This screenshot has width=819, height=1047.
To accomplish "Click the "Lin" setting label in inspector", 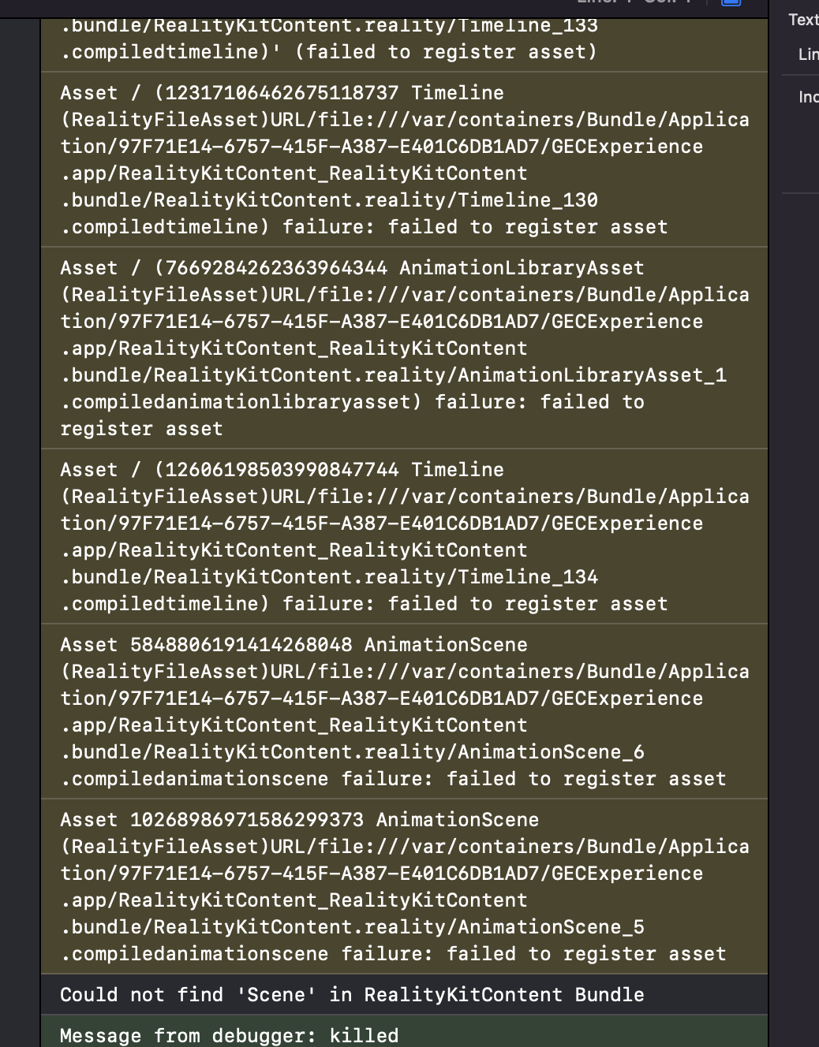I will [x=808, y=54].
